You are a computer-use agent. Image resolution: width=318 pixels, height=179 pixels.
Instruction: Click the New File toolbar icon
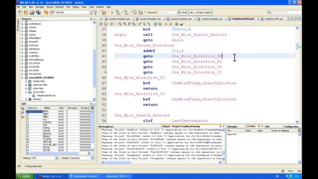coord(20,12)
